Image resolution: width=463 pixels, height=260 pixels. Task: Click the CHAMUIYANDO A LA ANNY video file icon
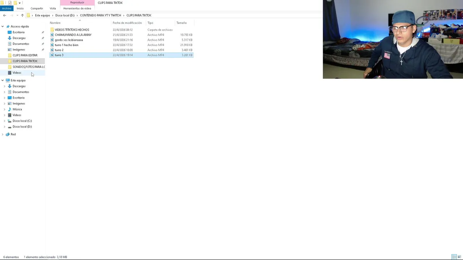pos(52,35)
